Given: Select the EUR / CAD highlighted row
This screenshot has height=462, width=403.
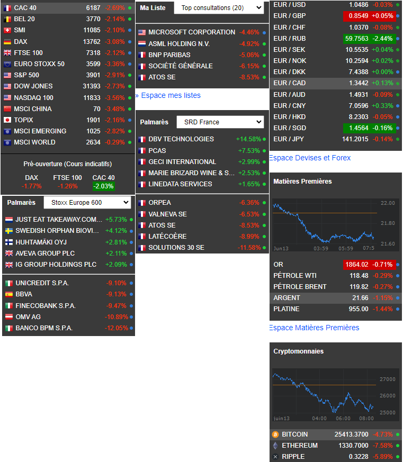Looking at the screenshot, I should (336, 83).
